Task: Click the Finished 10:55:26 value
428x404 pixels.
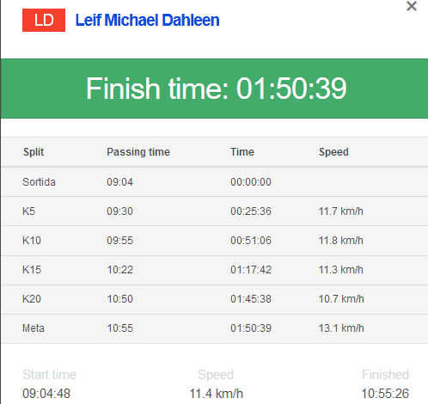Action: click(x=385, y=394)
